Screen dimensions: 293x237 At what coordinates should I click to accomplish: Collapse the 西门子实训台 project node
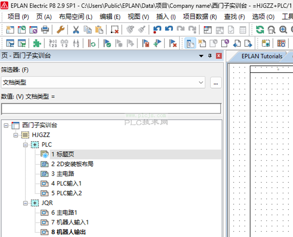click(6, 125)
